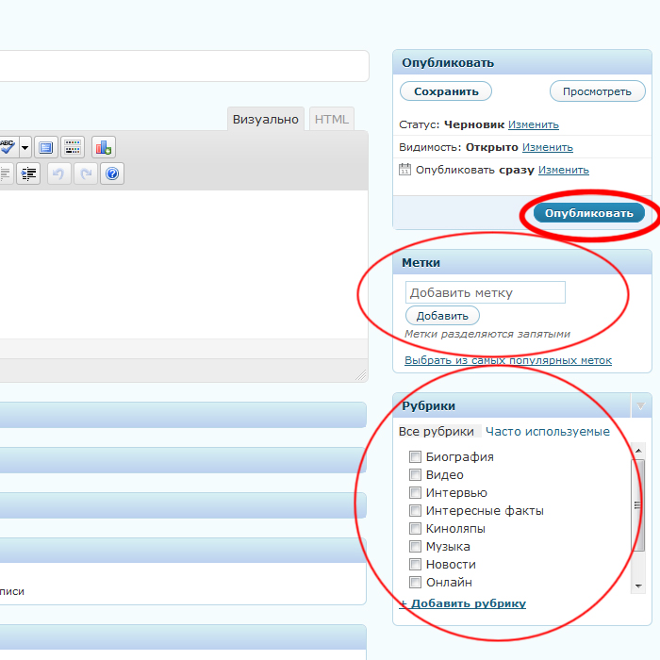The image size is (660, 660).
Task: Open editor help question mark icon
Action: point(112,173)
